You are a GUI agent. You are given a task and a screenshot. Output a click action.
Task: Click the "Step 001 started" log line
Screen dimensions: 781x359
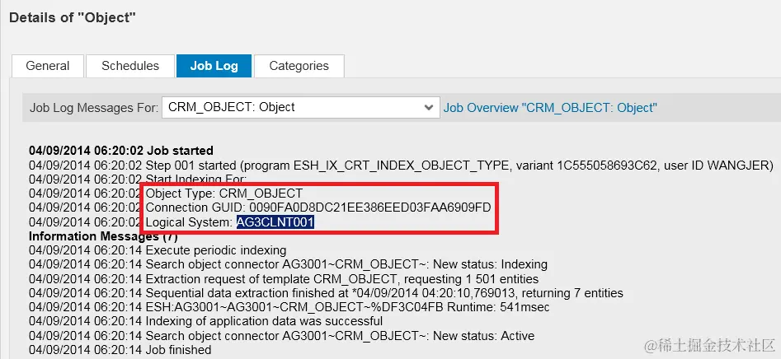coord(401,165)
